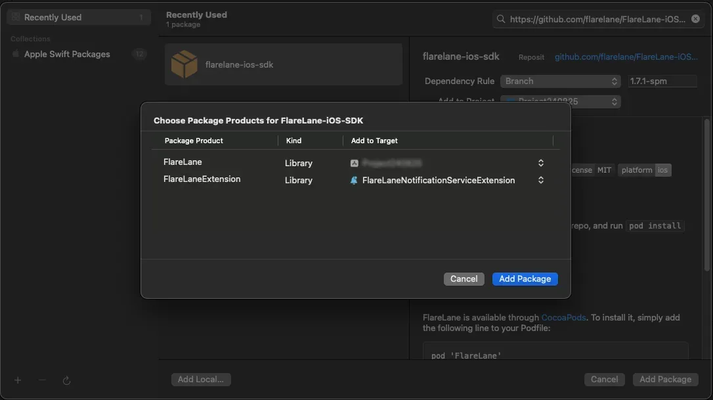Click the readme vertical scrollbar
The height and width of the screenshot is (400, 713).
[x=706, y=196]
